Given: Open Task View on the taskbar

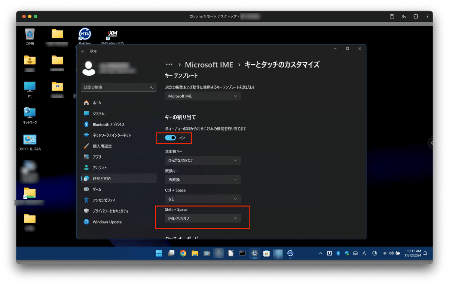Looking at the screenshot, I should coord(171,253).
